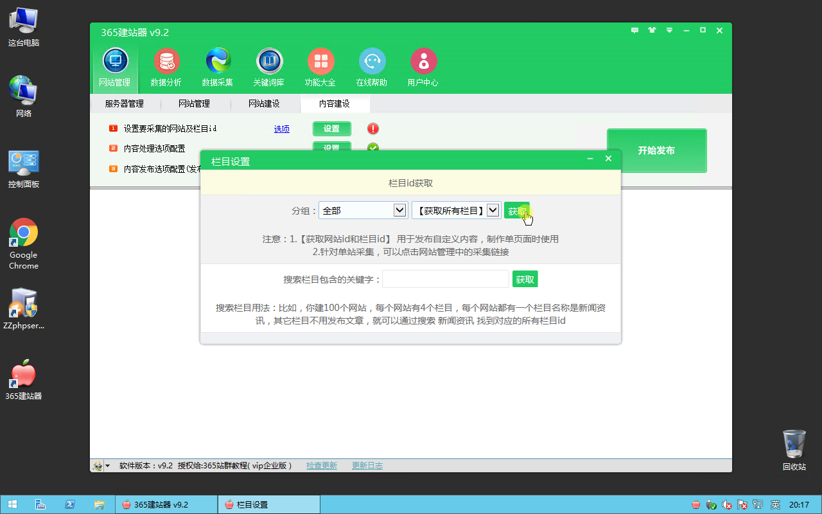The image size is (822, 514).
Task: Switch to 365建站器 v9.2 taskbar window
Action: coord(166,504)
